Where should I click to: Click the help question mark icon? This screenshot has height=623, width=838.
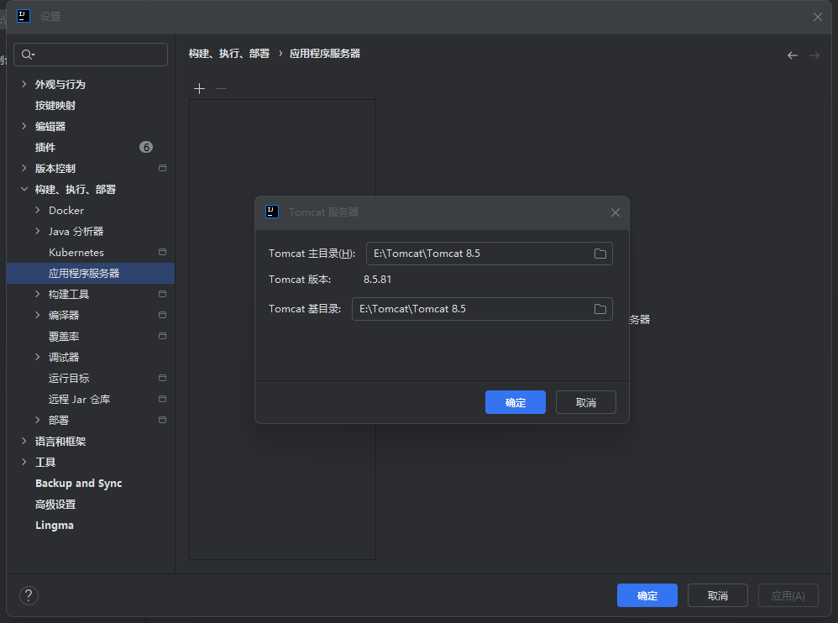coord(29,595)
